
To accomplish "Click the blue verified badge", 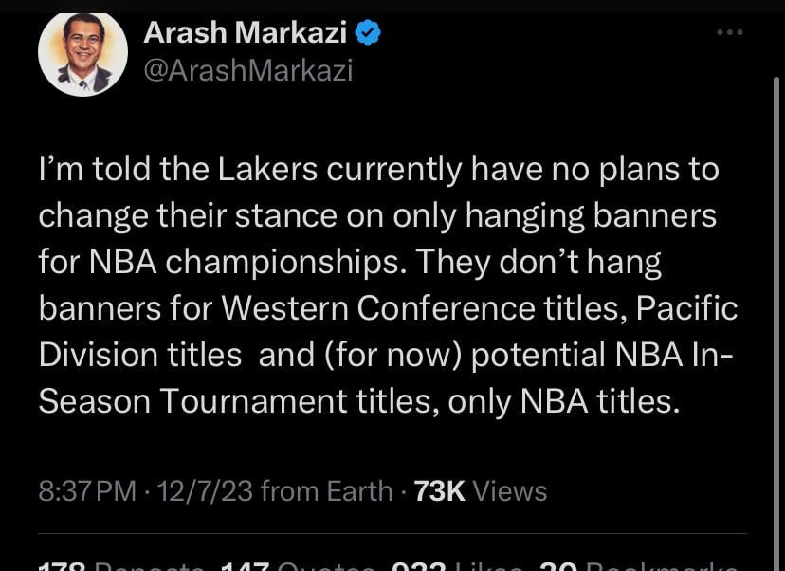I will point(368,34).
